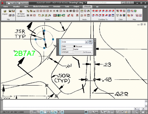The width and height of the screenshot is (148, 114).
Task: Open All Raster Operations
Action: point(21,14)
